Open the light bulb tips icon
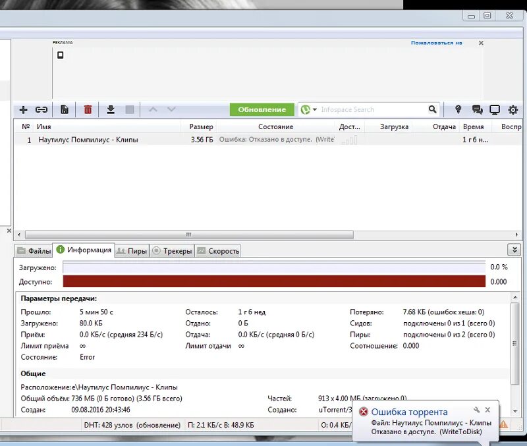The image size is (527, 446). [x=458, y=109]
